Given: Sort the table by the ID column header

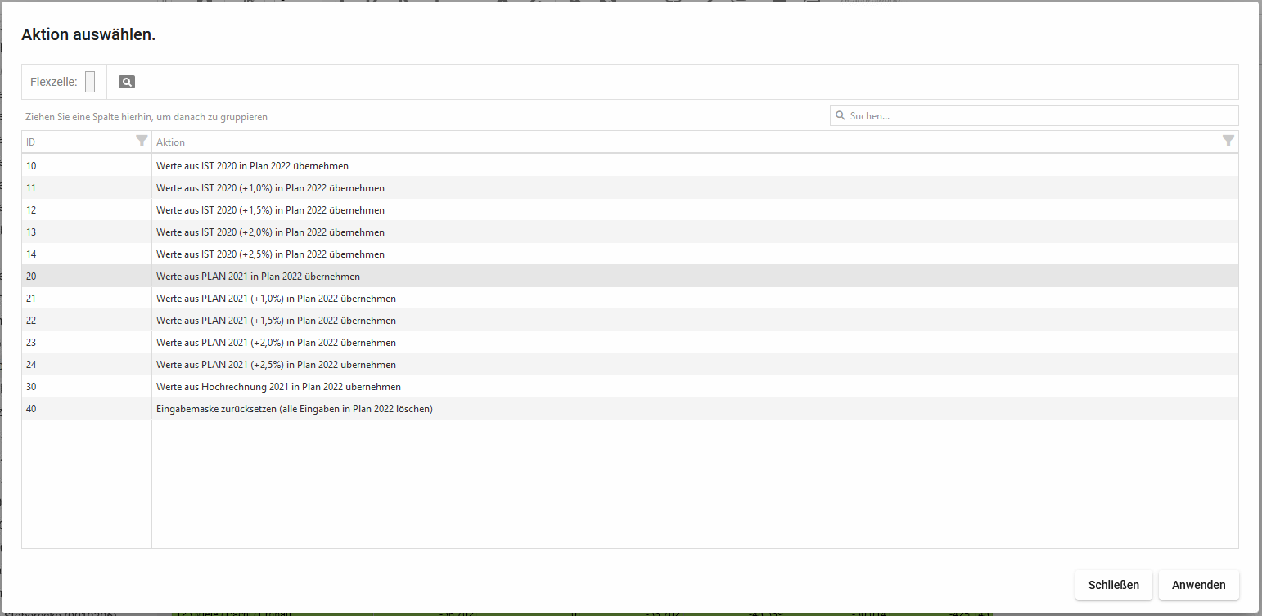Looking at the screenshot, I should [x=65, y=142].
